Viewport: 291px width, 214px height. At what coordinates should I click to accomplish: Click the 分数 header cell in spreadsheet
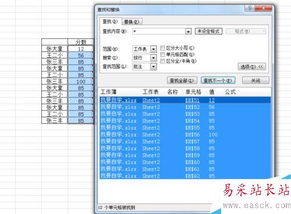[81, 42]
